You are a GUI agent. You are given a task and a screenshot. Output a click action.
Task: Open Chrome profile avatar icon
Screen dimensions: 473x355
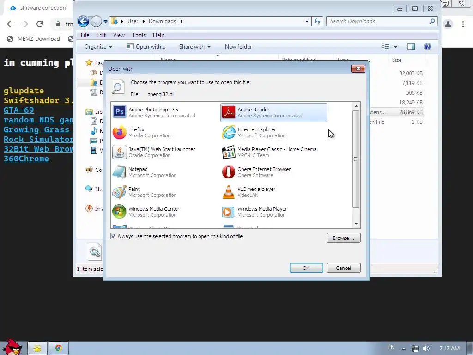[x=448, y=24]
